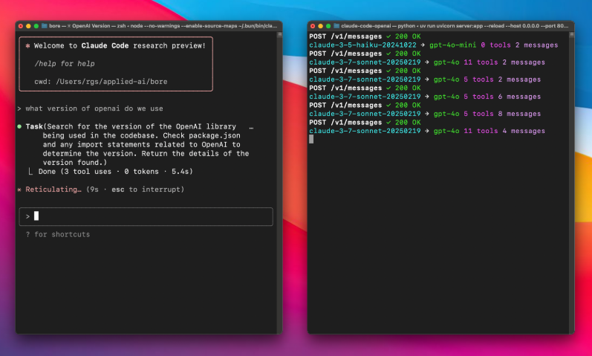Click the '? for shortcuts' hint
This screenshot has height=356, width=592.
point(58,234)
